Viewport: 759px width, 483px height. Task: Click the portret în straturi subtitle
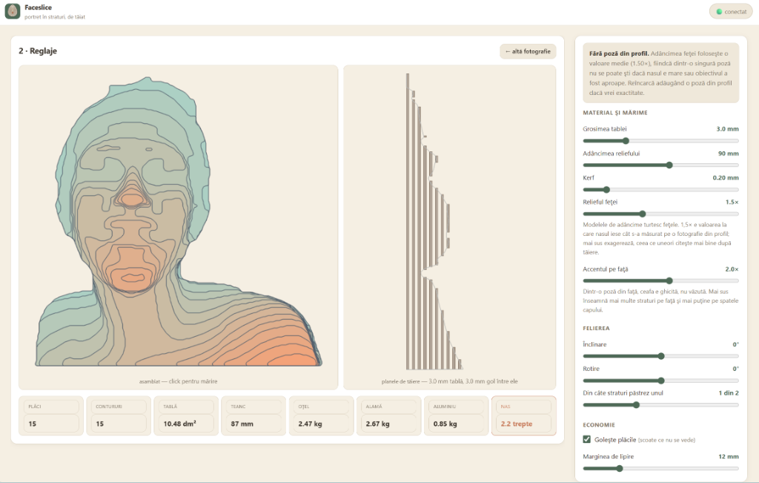(x=55, y=17)
